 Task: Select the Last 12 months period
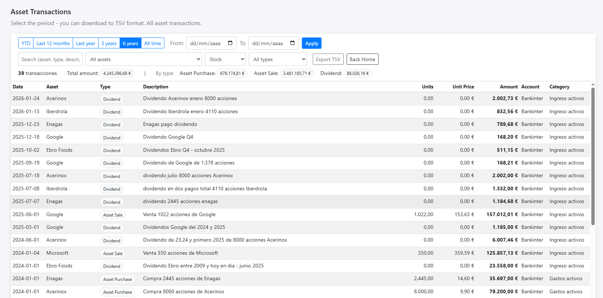pos(53,43)
